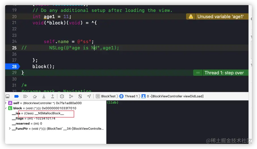
Task: Click into the lldb console area
Action: pos(177,122)
